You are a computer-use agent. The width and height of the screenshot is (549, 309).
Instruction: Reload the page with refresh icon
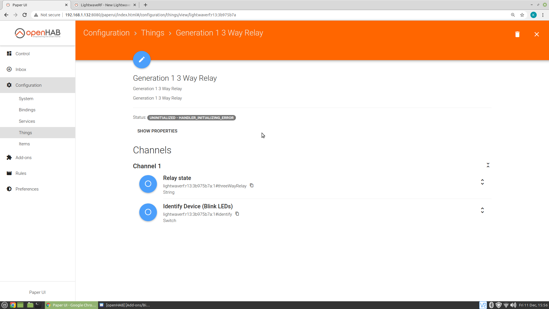pyautogui.click(x=25, y=15)
